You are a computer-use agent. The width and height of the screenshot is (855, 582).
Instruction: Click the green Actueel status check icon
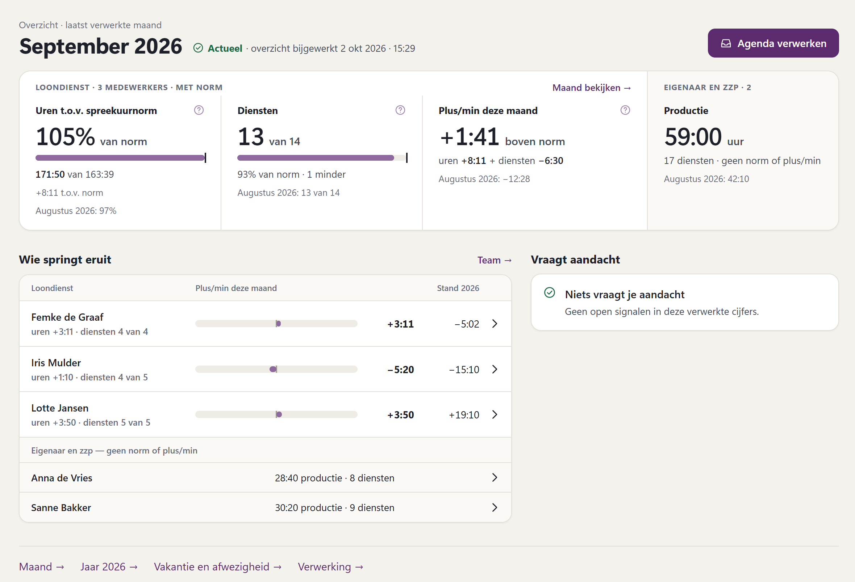point(198,48)
